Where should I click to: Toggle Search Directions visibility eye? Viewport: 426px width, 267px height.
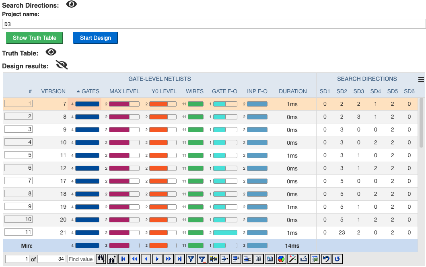click(x=72, y=4)
